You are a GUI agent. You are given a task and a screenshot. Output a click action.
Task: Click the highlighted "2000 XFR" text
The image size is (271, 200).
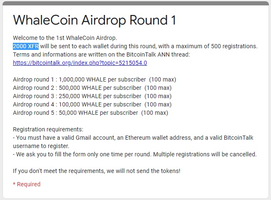(26, 46)
